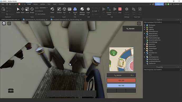Open the UI editor
Viewport: 182px width, 102px height.
(69, 10)
